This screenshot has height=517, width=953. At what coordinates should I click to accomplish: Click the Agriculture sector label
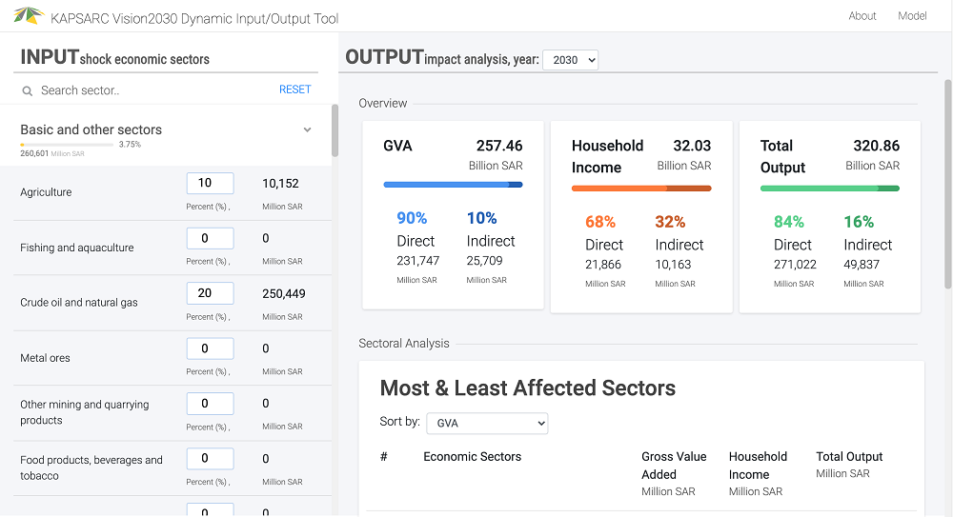pyautogui.click(x=46, y=192)
